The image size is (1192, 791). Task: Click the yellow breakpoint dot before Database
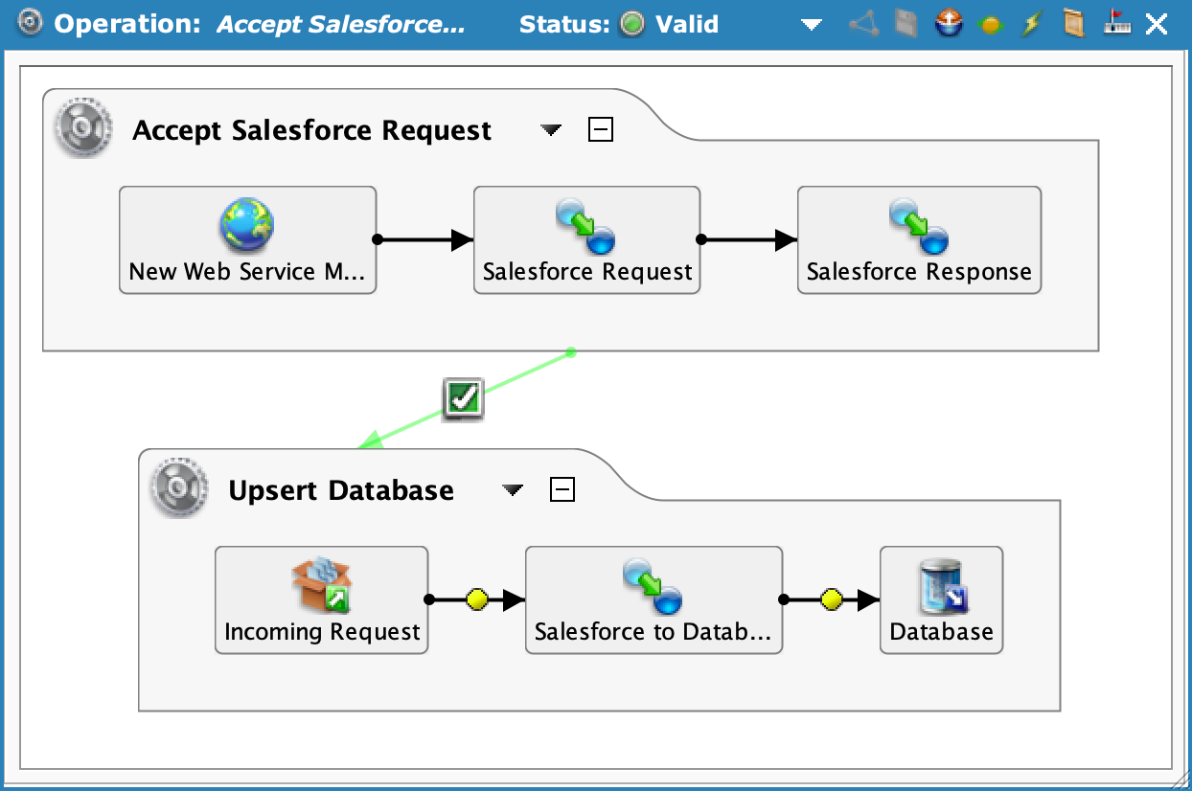coord(830,599)
